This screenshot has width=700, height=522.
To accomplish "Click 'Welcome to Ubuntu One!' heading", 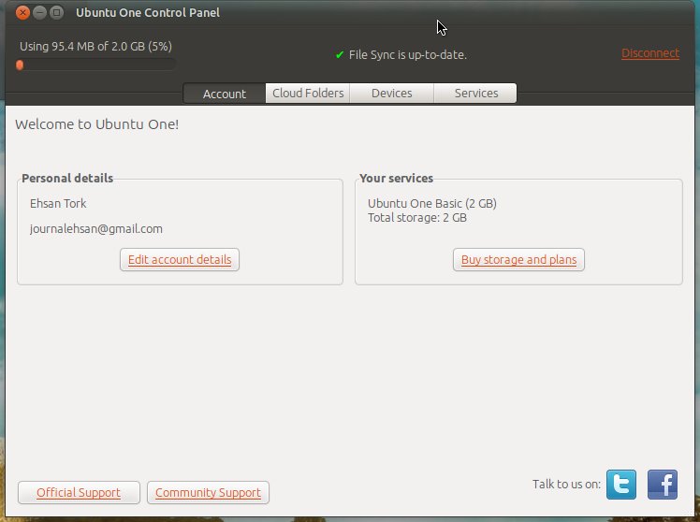I will [97, 124].
